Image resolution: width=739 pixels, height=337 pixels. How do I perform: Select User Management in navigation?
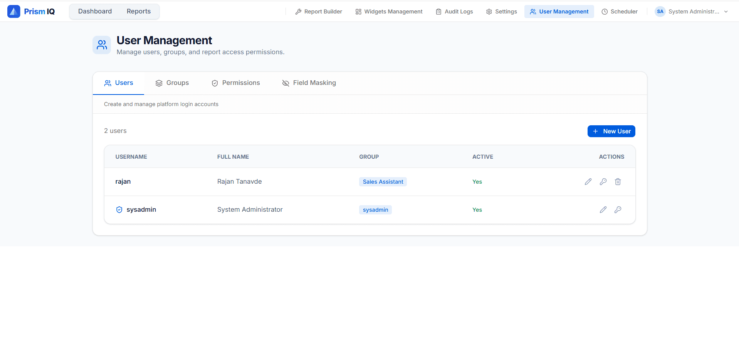[559, 12]
